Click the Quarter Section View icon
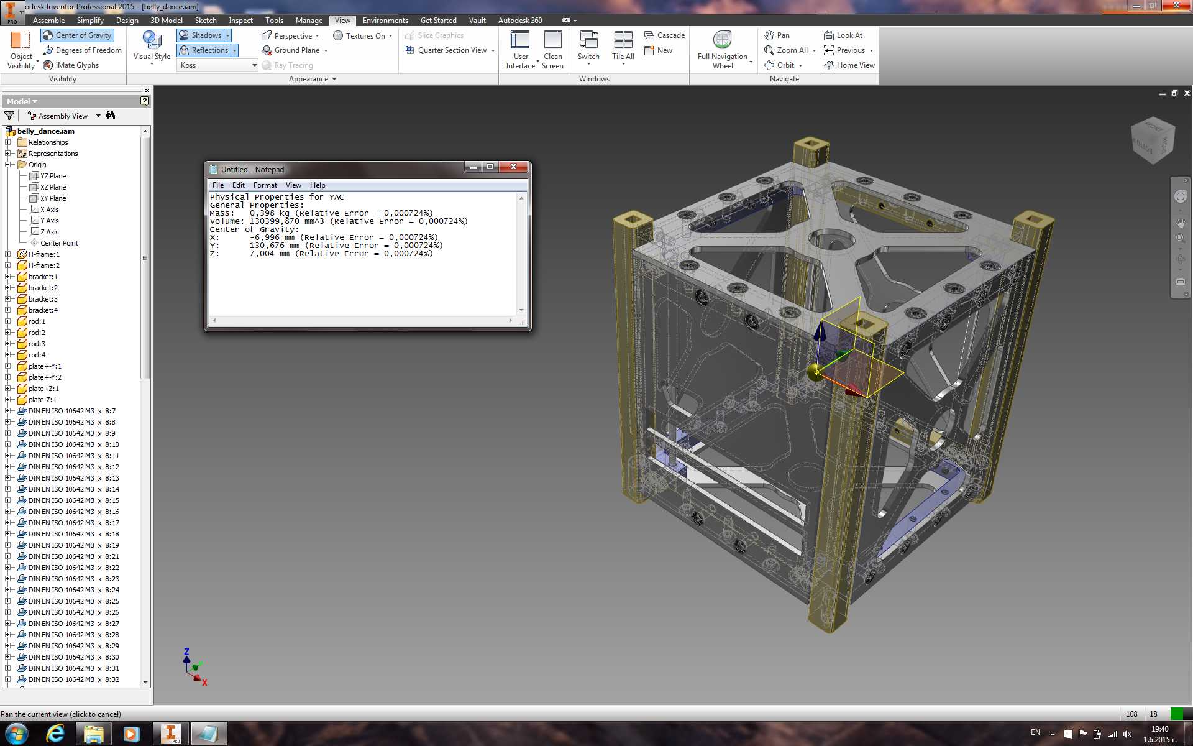This screenshot has height=746, width=1193. pos(409,50)
